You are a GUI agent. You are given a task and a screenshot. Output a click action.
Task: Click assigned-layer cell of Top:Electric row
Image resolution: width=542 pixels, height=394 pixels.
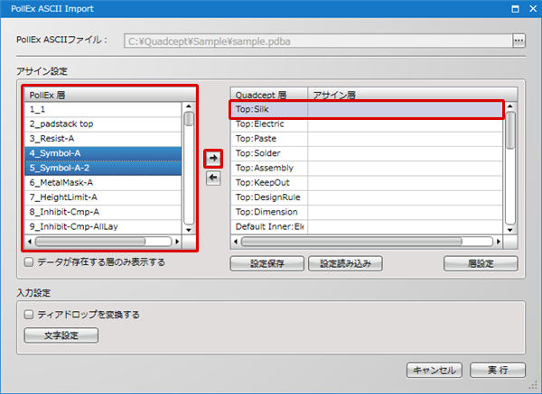coord(405,124)
